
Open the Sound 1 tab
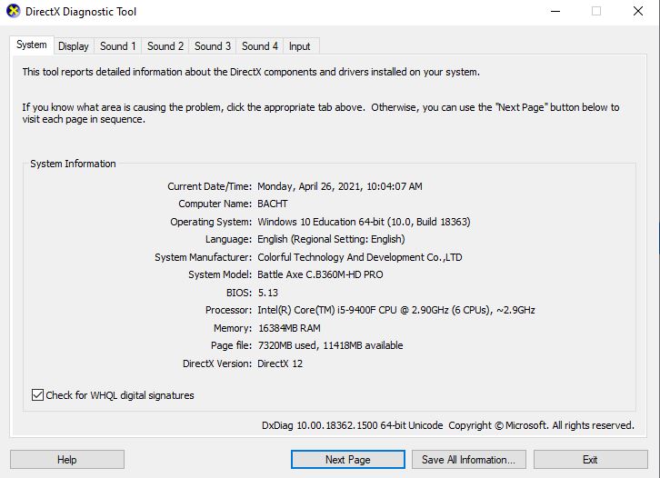tap(118, 46)
